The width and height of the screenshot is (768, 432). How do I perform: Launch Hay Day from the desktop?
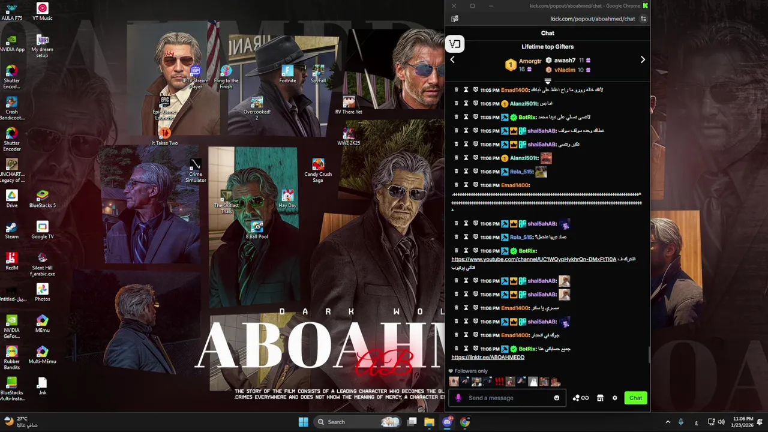[287, 199]
